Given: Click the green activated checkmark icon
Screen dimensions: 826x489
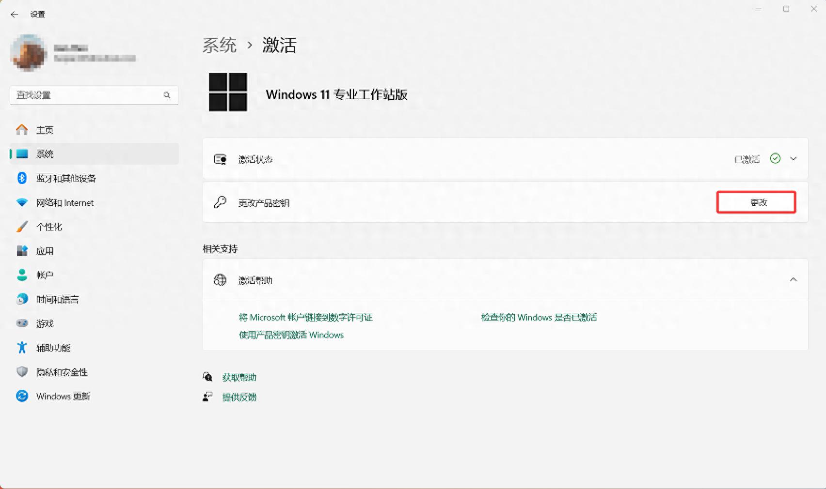Looking at the screenshot, I should point(775,159).
